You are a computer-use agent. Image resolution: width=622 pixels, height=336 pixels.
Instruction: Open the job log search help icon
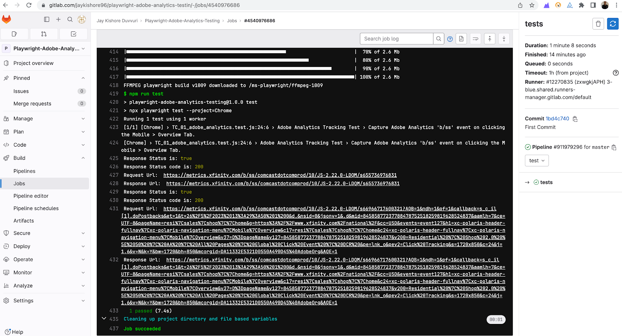(450, 39)
